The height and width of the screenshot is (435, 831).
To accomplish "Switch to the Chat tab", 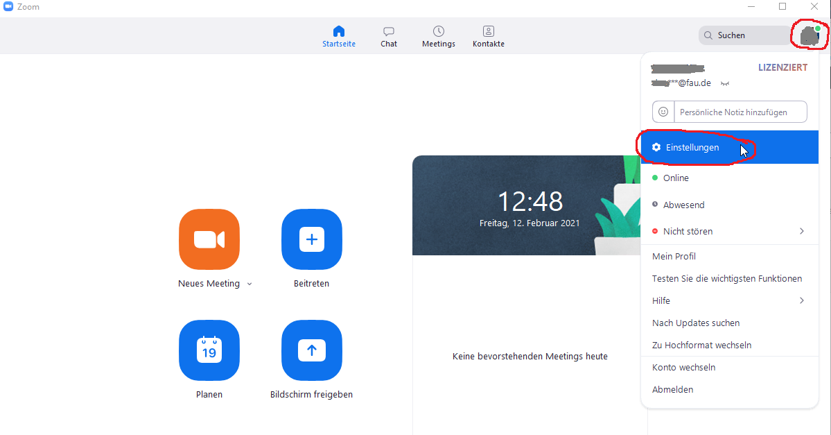I will click(x=389, y=37).
